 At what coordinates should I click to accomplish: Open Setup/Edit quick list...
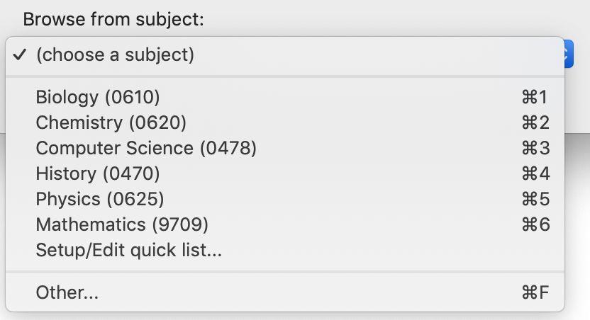point(129,250)
